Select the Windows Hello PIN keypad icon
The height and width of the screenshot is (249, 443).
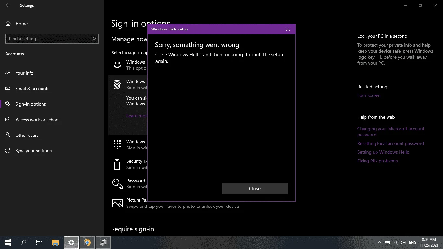[117, 145]
